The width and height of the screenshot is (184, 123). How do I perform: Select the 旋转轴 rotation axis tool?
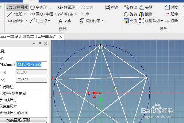16,21
